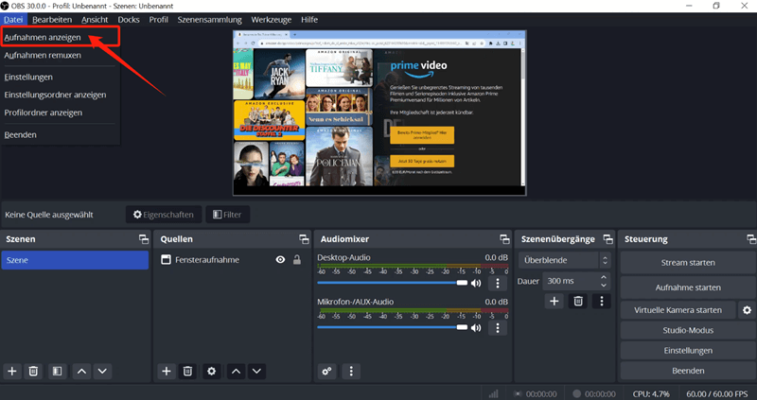757x400 pixels.
Task: Choose Aufnahmen anzeigen from Datei menu
Action: click(60, 37)
